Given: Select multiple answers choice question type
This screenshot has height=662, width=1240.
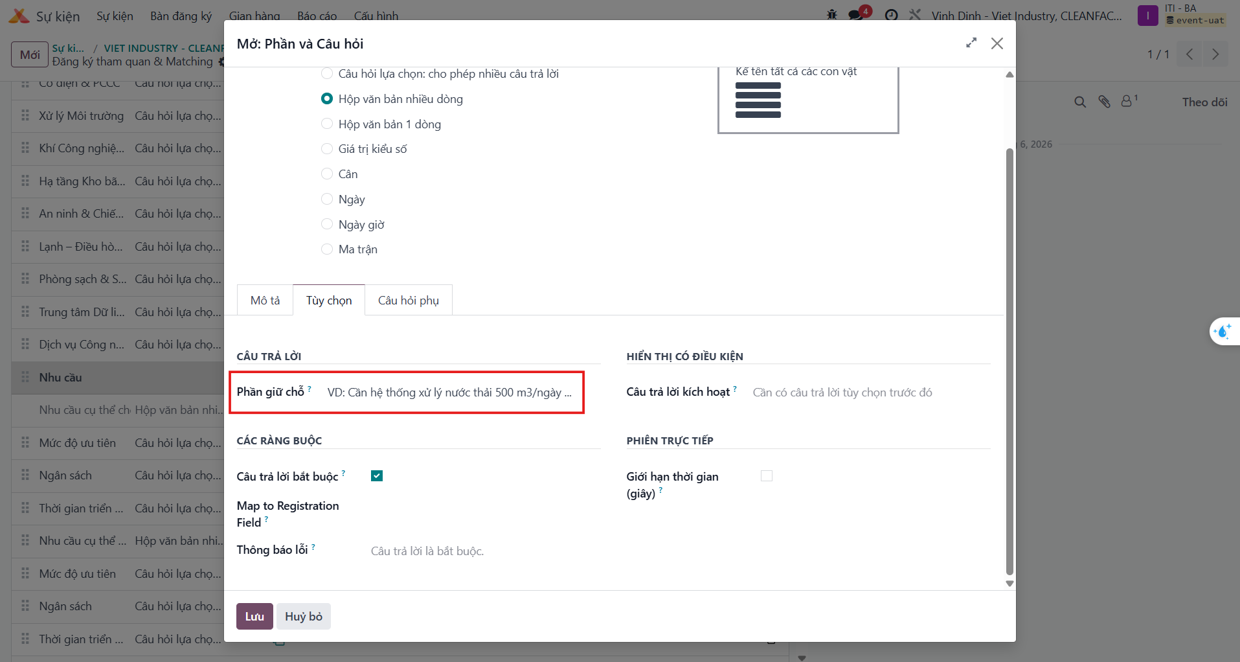Looking at the screenshot, I should click(x=327, y=73).
